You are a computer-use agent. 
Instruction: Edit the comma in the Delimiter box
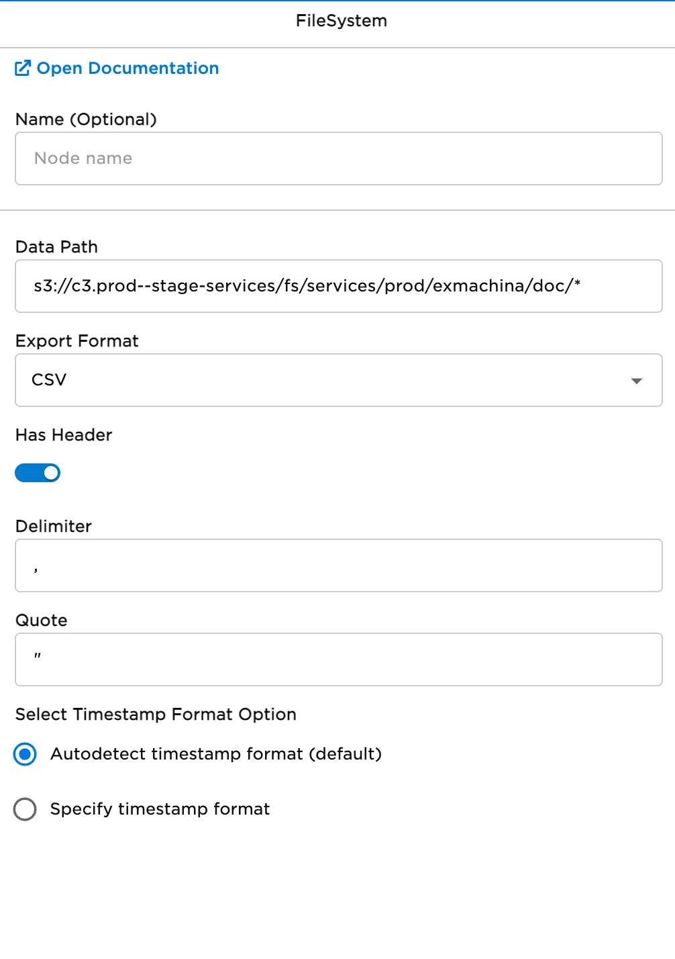click(338, 565)
